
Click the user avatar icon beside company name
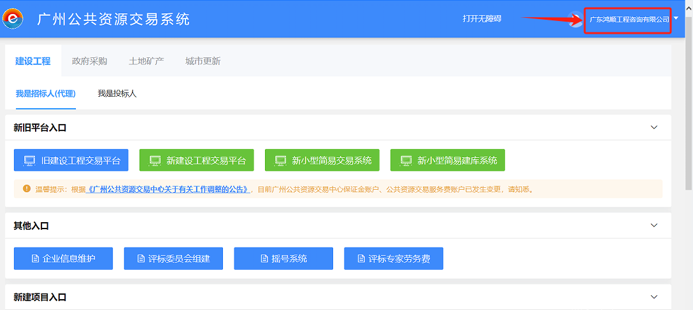pyautogui.click(x=576, y=19)
